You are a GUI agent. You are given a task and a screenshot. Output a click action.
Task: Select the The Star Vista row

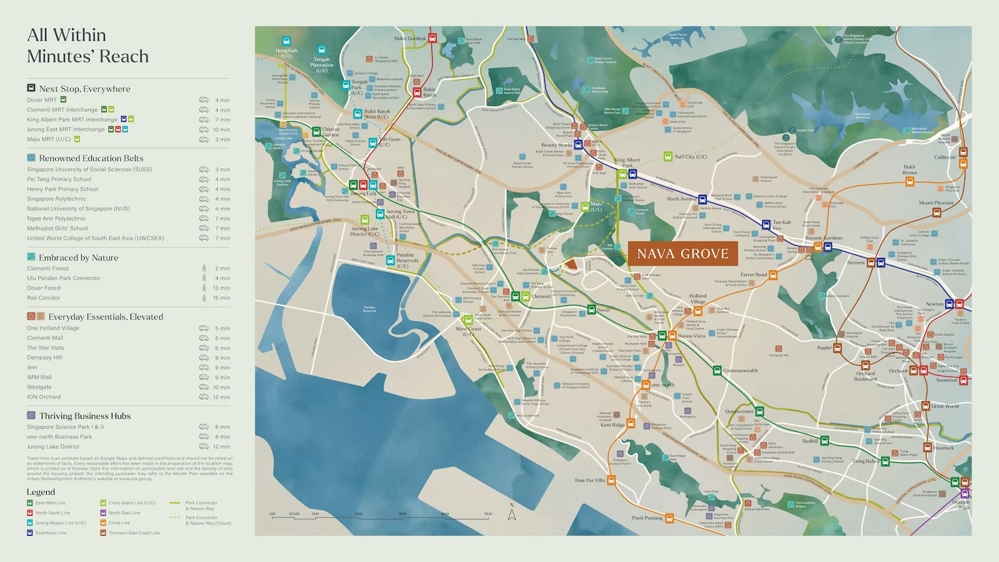tap(129, 348)
